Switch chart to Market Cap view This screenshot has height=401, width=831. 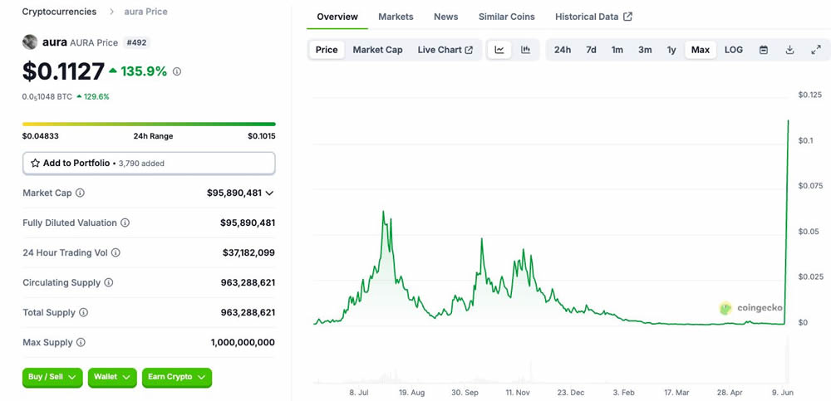378,50
